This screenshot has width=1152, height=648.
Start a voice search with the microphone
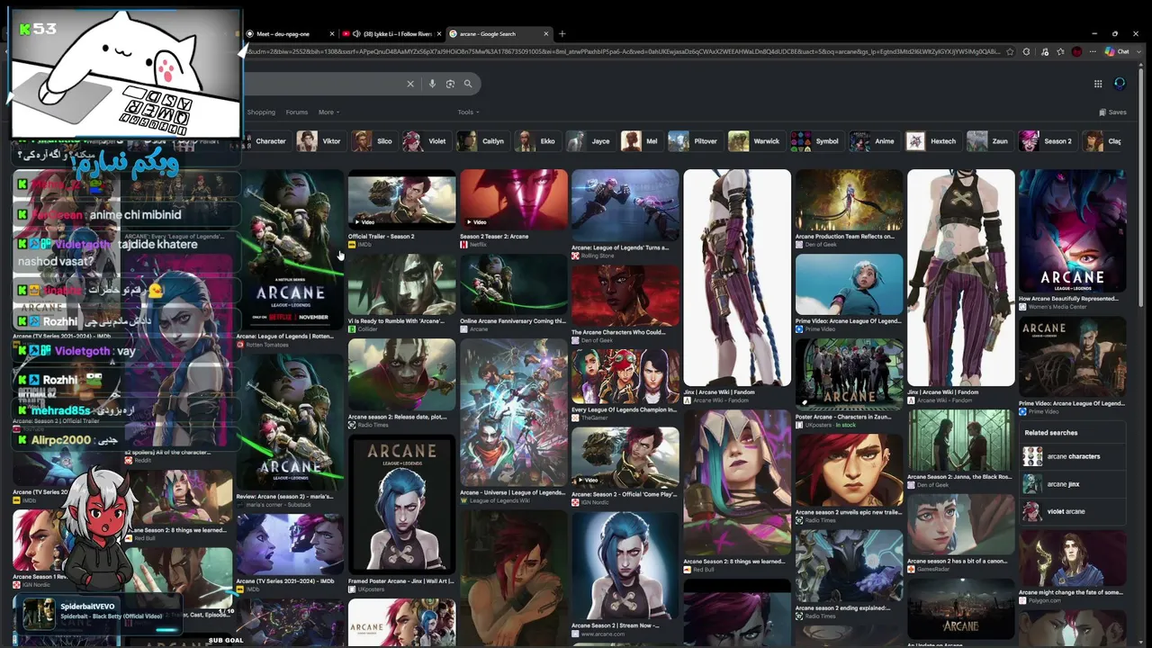432,84
